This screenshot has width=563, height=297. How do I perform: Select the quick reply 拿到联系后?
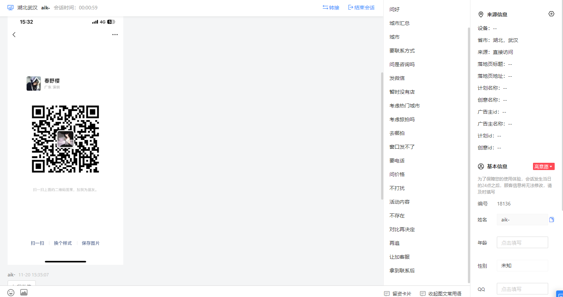tap(402, 271)
